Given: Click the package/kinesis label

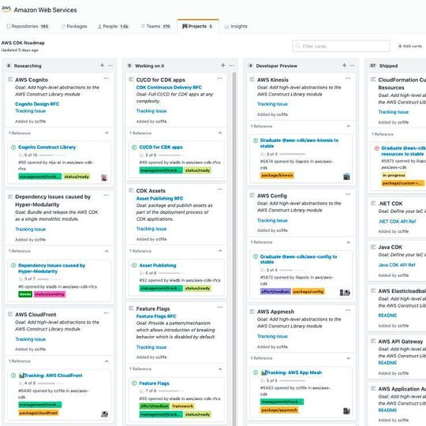Looking at the screenshot, I should (x=277, y=175).
